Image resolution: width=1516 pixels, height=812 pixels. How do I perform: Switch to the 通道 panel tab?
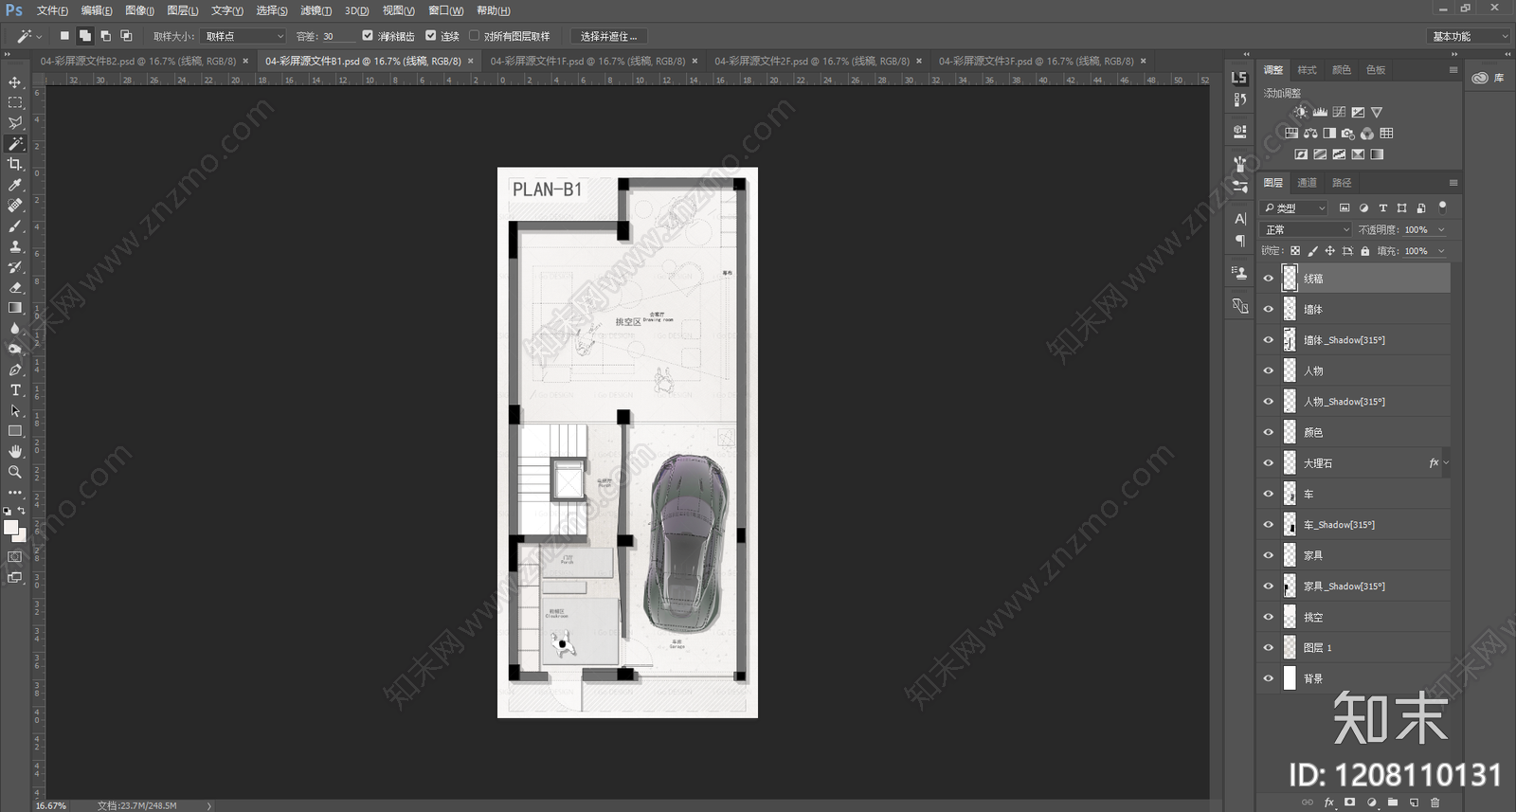[1307, 183]
